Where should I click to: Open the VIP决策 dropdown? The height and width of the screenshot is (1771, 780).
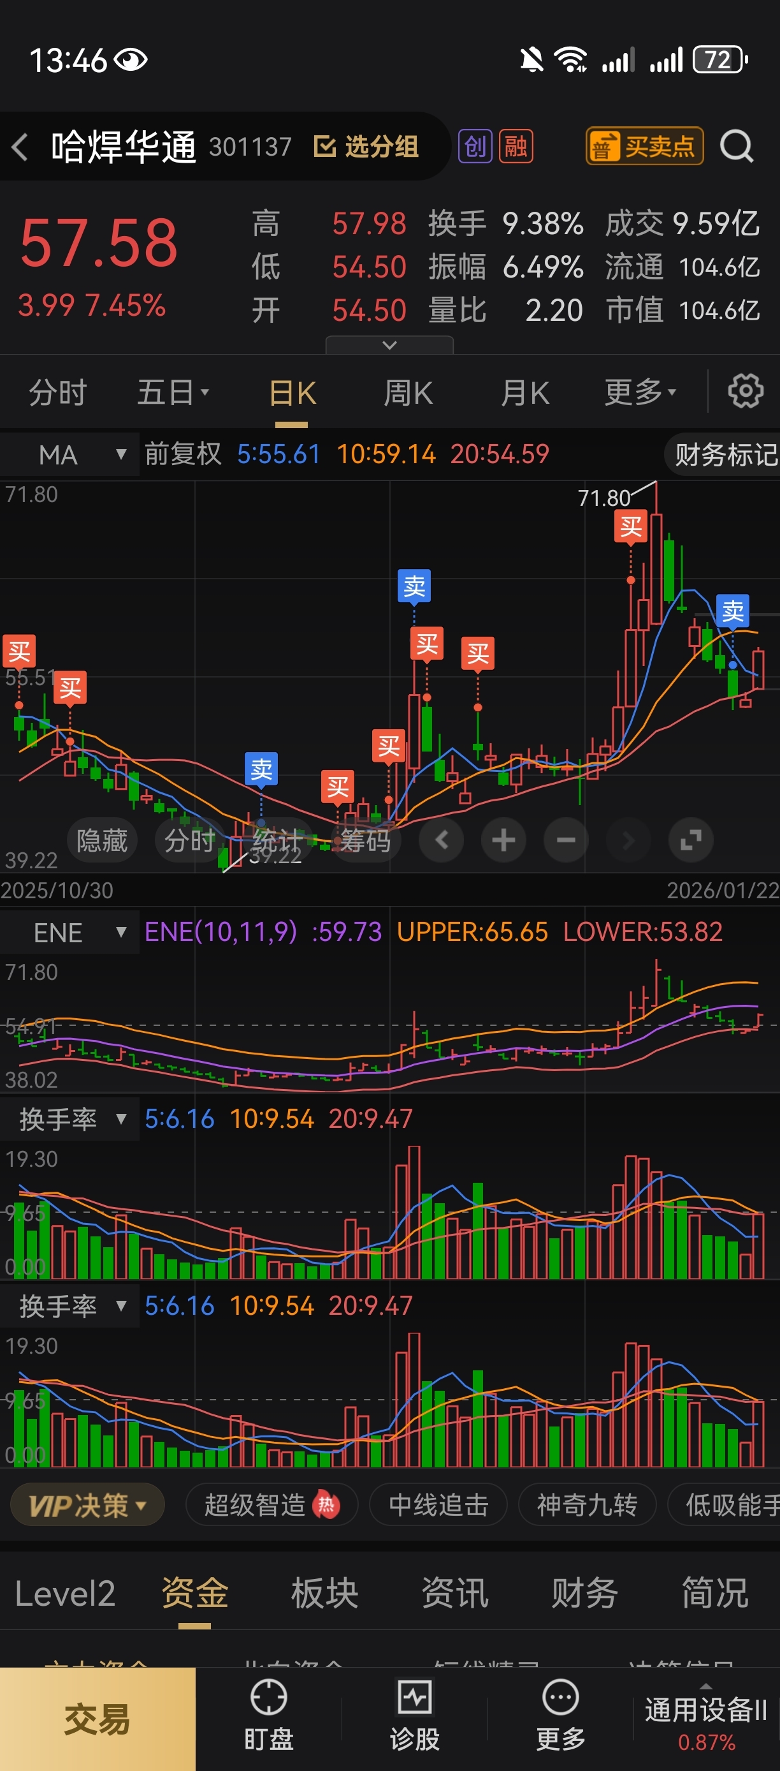coord(87,1506)
